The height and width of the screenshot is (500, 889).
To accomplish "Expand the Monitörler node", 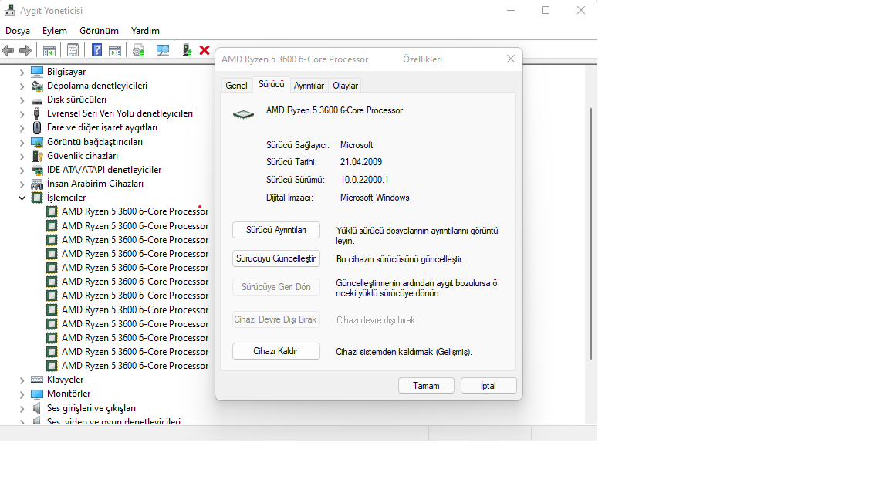I will (x=22, y=394).
